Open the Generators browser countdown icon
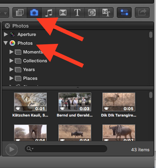 point(92,13)
